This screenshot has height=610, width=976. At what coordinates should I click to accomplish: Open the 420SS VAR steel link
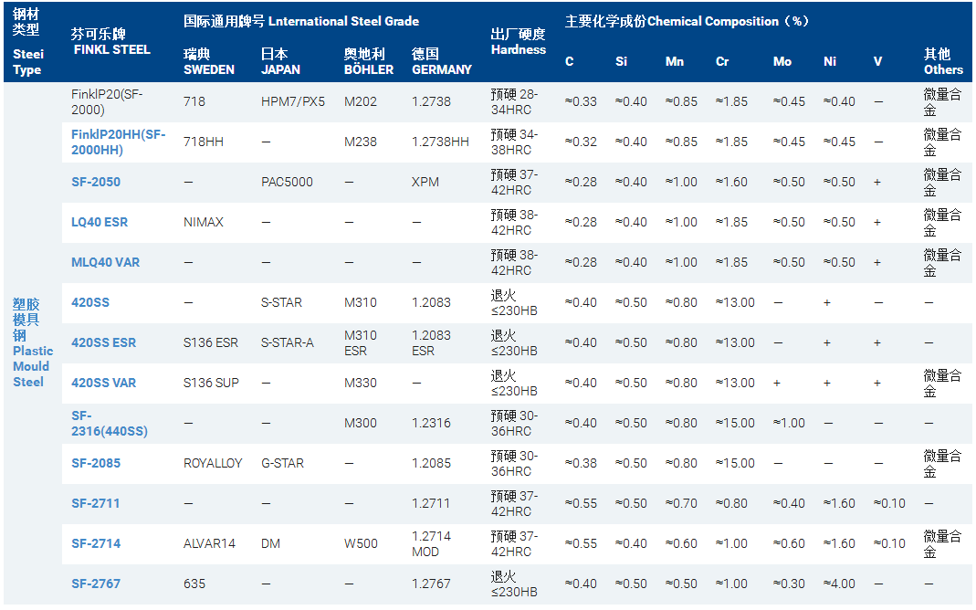tap(103, 383)
